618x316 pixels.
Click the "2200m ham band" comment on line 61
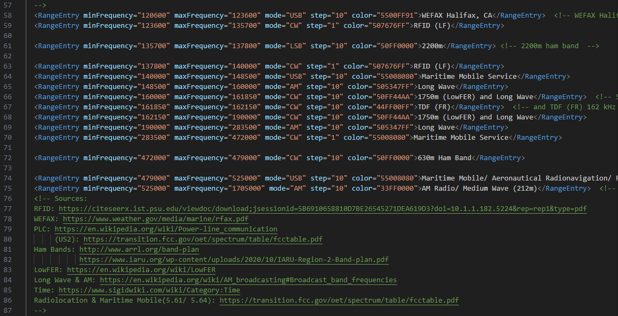point(550,46)
